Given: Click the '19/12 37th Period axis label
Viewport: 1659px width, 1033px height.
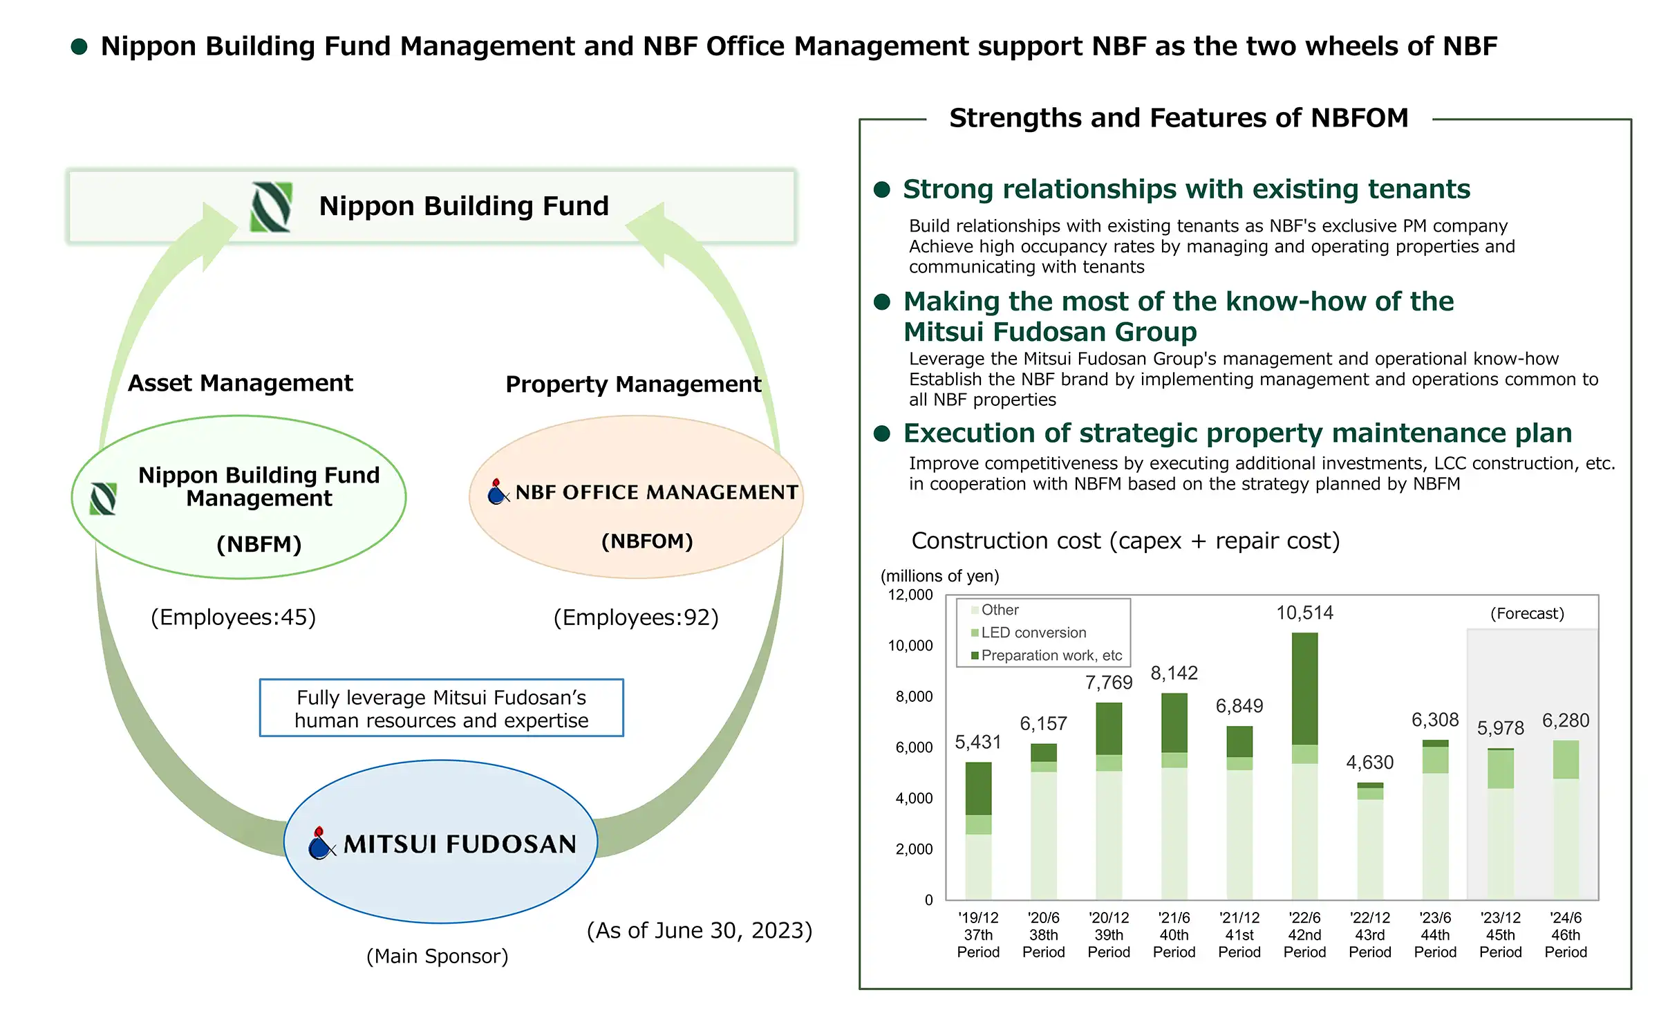Looking at the screenshot, I should click(x=978, y=935).
